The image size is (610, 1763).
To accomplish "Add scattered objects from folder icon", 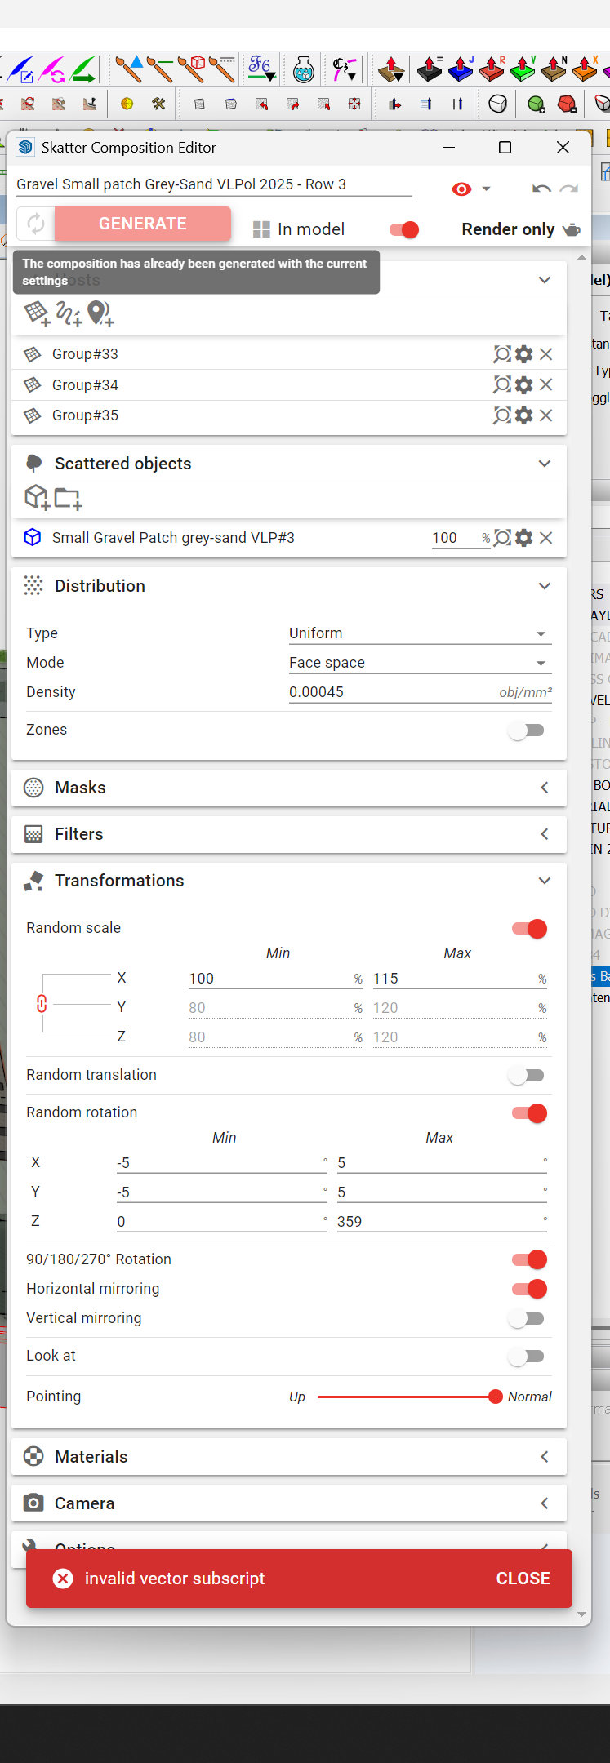I will point(69,498).
